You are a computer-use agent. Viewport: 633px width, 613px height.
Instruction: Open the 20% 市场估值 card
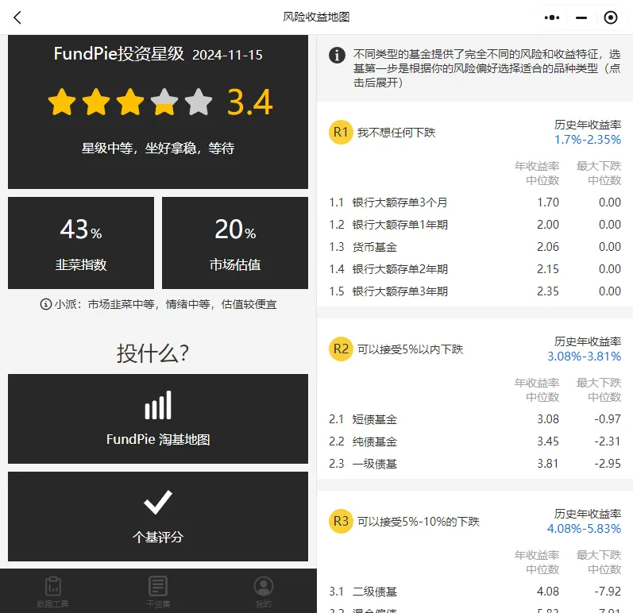235,243
